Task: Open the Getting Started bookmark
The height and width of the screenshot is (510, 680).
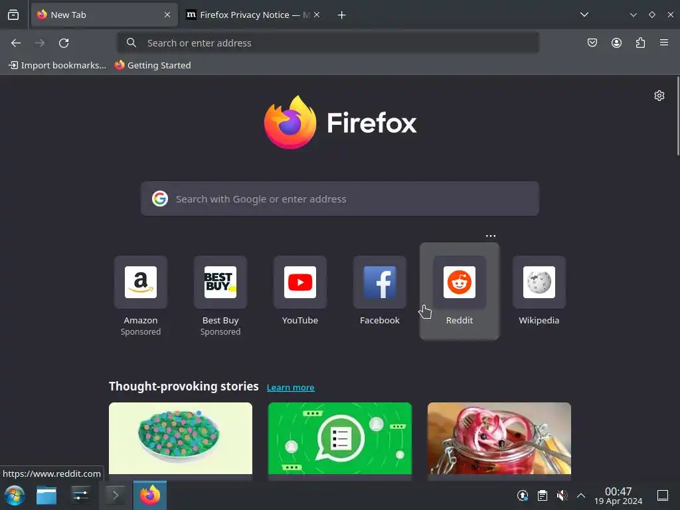Action: coord(153,65)
